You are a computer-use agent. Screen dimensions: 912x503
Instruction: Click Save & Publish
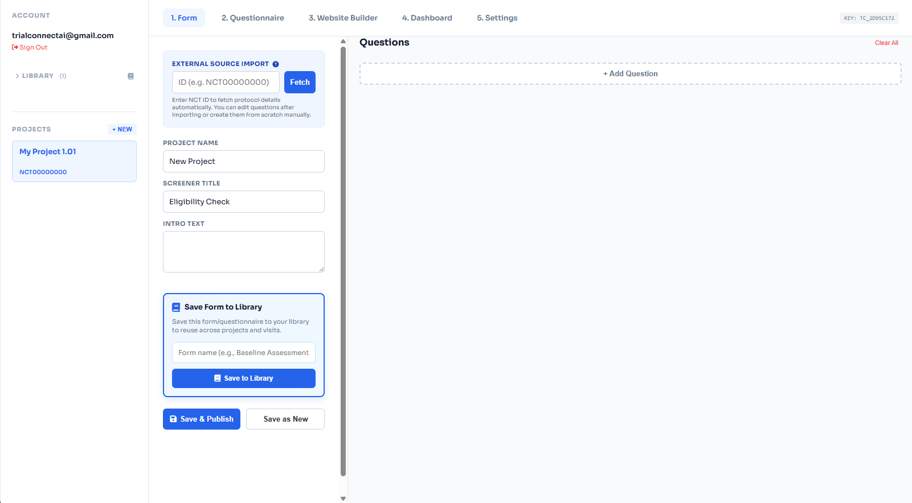[202, 419]
